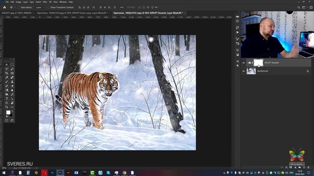
Task: Select the Frame tool
Action: [x=12, y=73]
